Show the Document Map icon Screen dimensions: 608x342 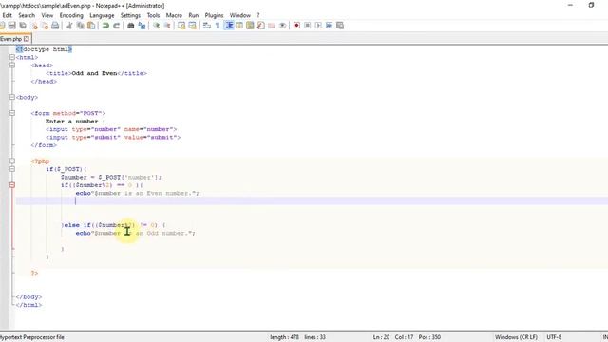tap(250, 26)
